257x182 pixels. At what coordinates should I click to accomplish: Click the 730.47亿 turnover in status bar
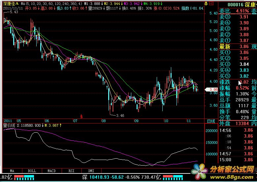151,177
